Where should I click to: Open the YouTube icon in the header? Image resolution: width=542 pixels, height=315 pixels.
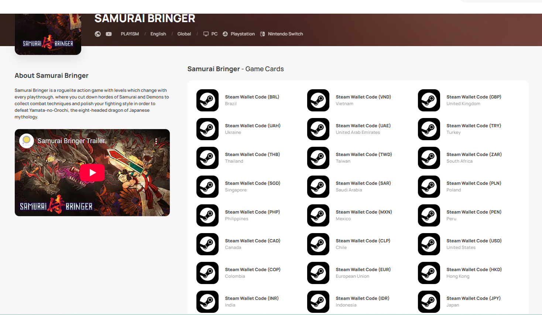coord(109,34)
